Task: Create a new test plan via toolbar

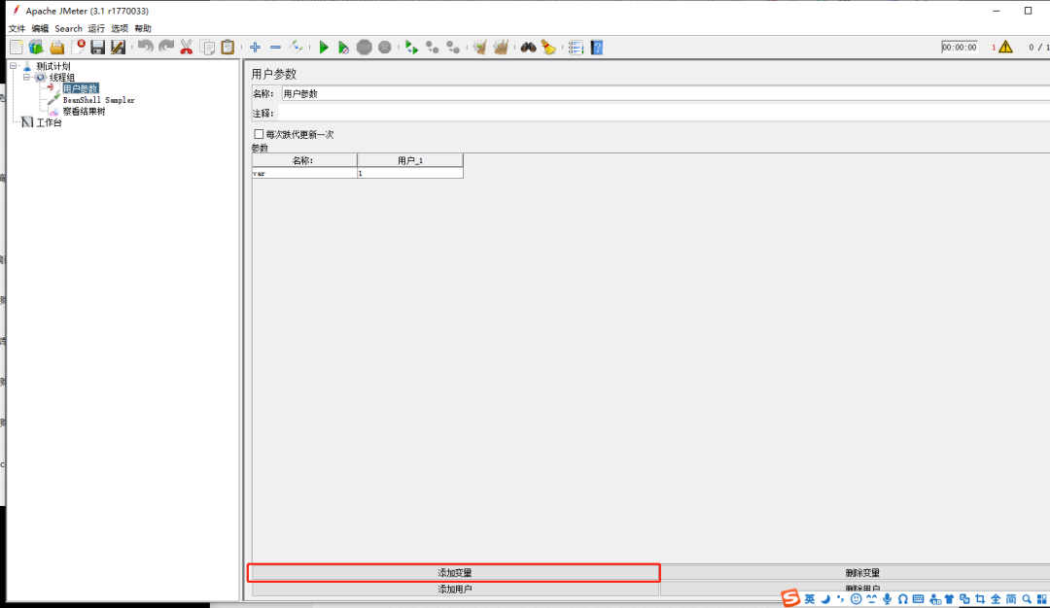Action: coord(17,47)
